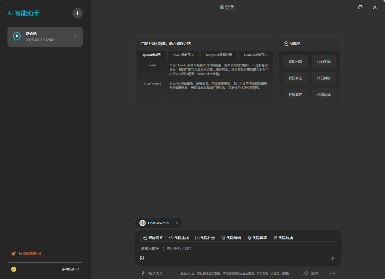Select 代码纠错 mode above input box
The width and height of the screenshot is (385, 279).
click(231, 238)
